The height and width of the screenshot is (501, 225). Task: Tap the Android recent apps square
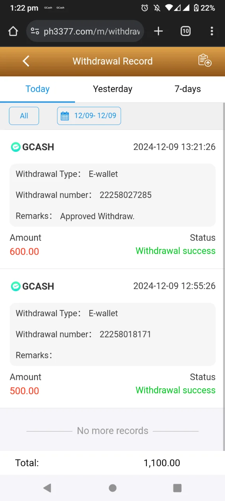[x=177, y=488]
